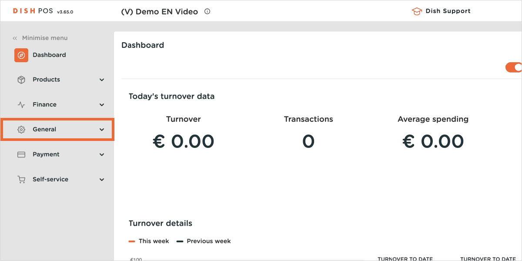Select the General menu label
Viewport: 522px width, 261px height.
point(44,130)
